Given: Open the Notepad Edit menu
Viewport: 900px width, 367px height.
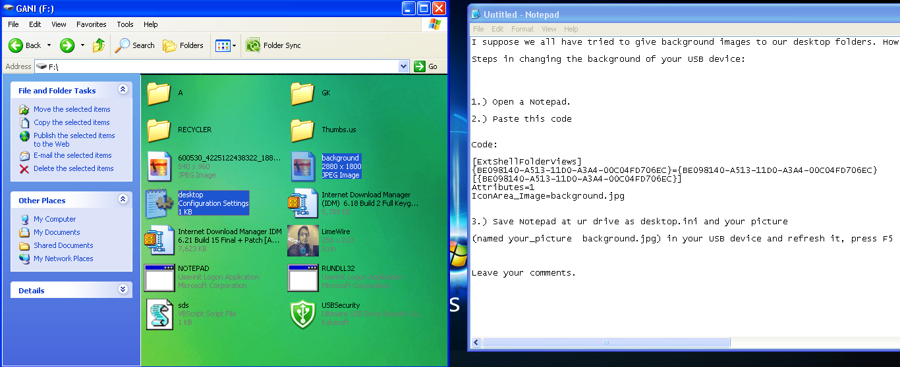Looking at the screenshot, I should pos(497,29).
